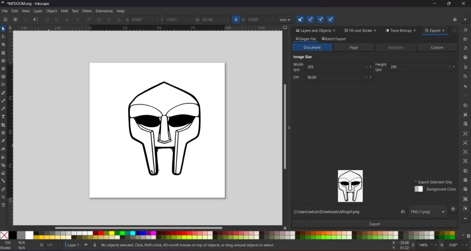
Task: Select the Node edit tool
Action: [3, 37]
